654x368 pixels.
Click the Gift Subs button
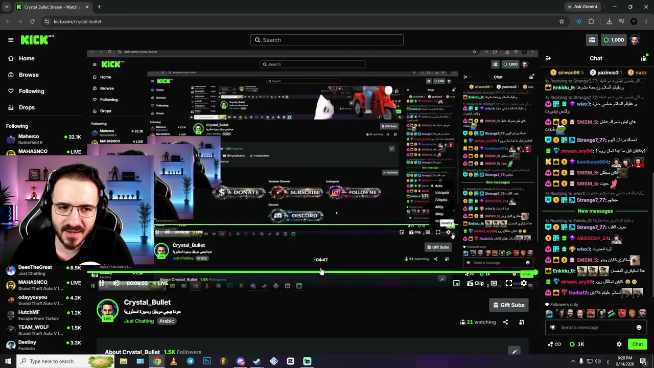tap(509, 305)
